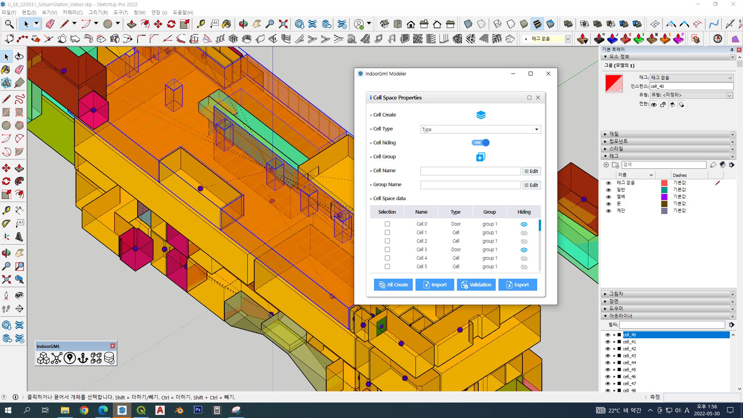Open Blender from the taskbar
The image size is (743, 418).
pyautogui.click(x=179, y=410)
